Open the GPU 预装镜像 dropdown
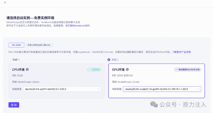Screen dimensions: 213x113 pyautogui.click(x=162, y=89)
